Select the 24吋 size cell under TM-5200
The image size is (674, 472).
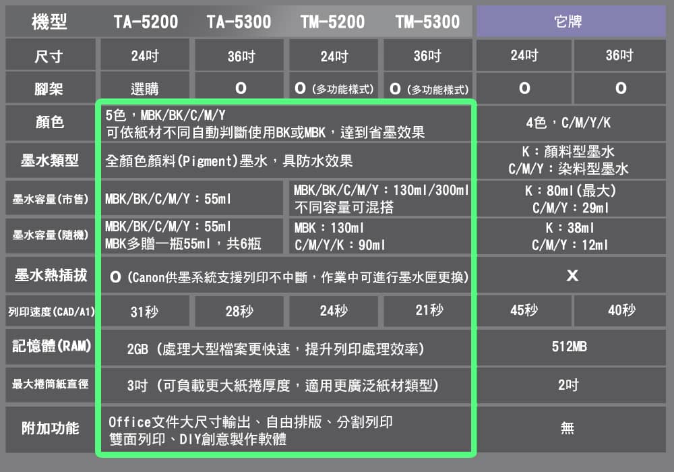(334, 55)
